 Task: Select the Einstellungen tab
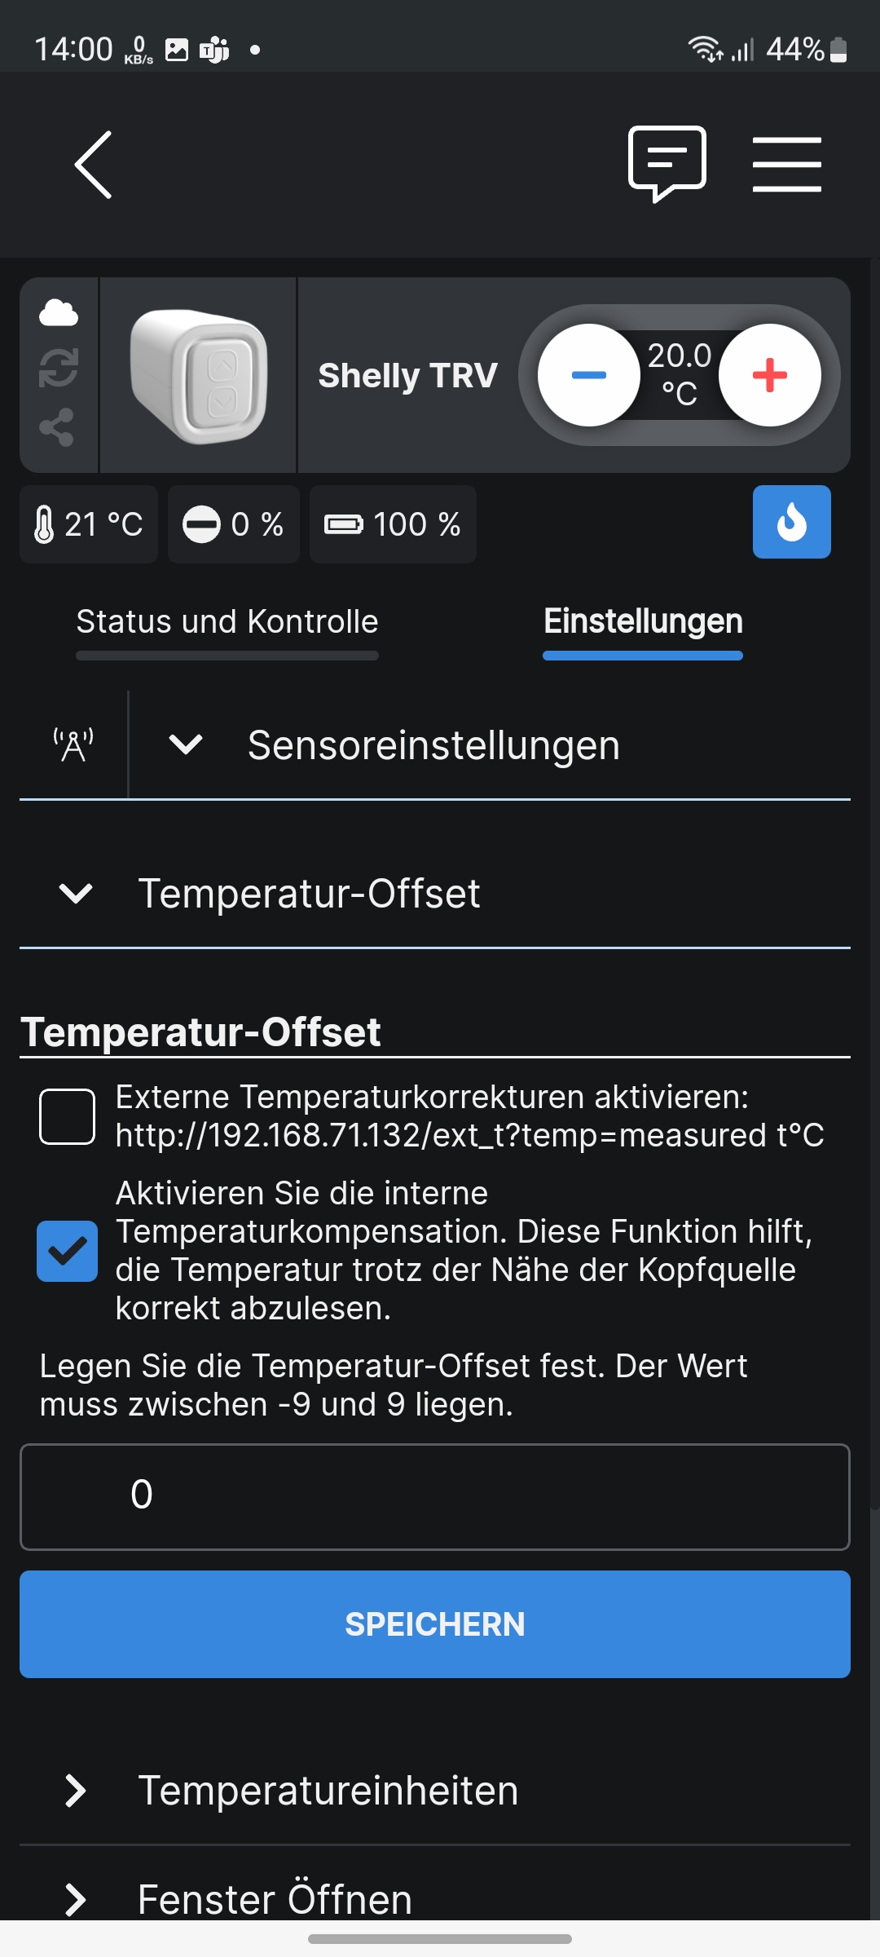[643, 622]
